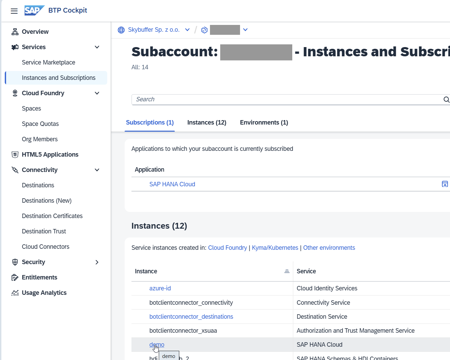Click the SAP logo
Viewport: 450px width, 360px height.
(34, 10)
